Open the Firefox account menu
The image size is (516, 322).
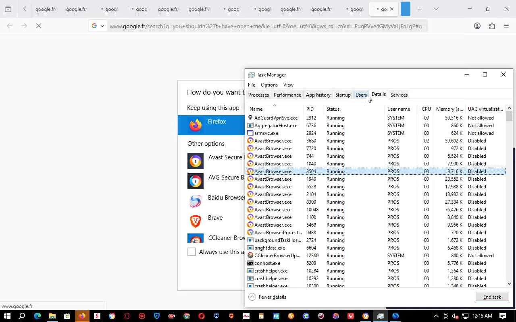(477, 26)
